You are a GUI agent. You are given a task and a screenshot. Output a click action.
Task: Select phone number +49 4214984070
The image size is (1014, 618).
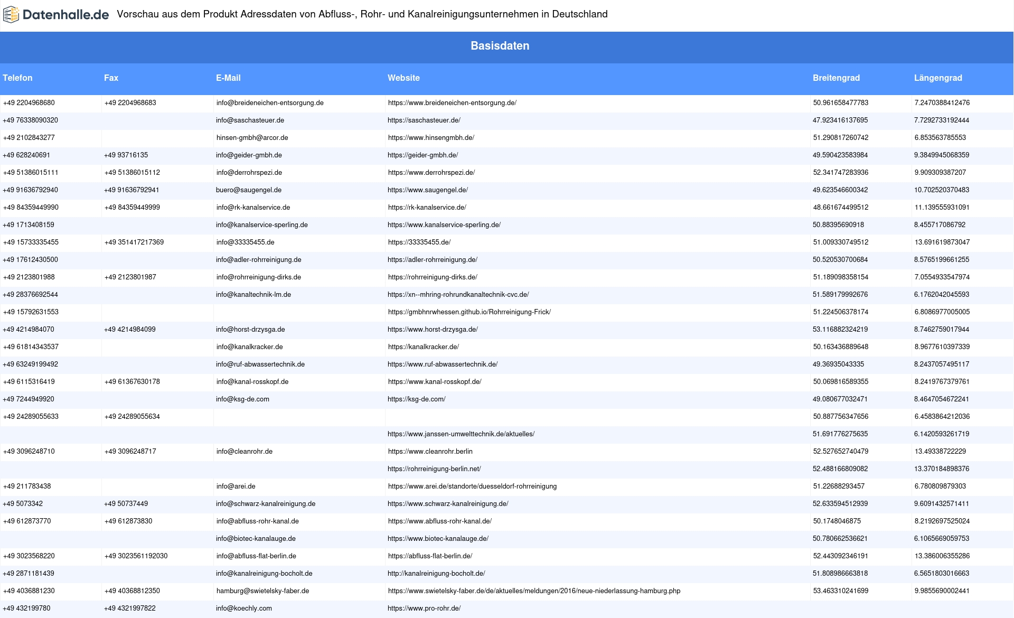tap(29, 330)
